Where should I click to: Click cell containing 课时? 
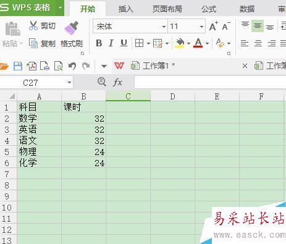pos(83,107)
